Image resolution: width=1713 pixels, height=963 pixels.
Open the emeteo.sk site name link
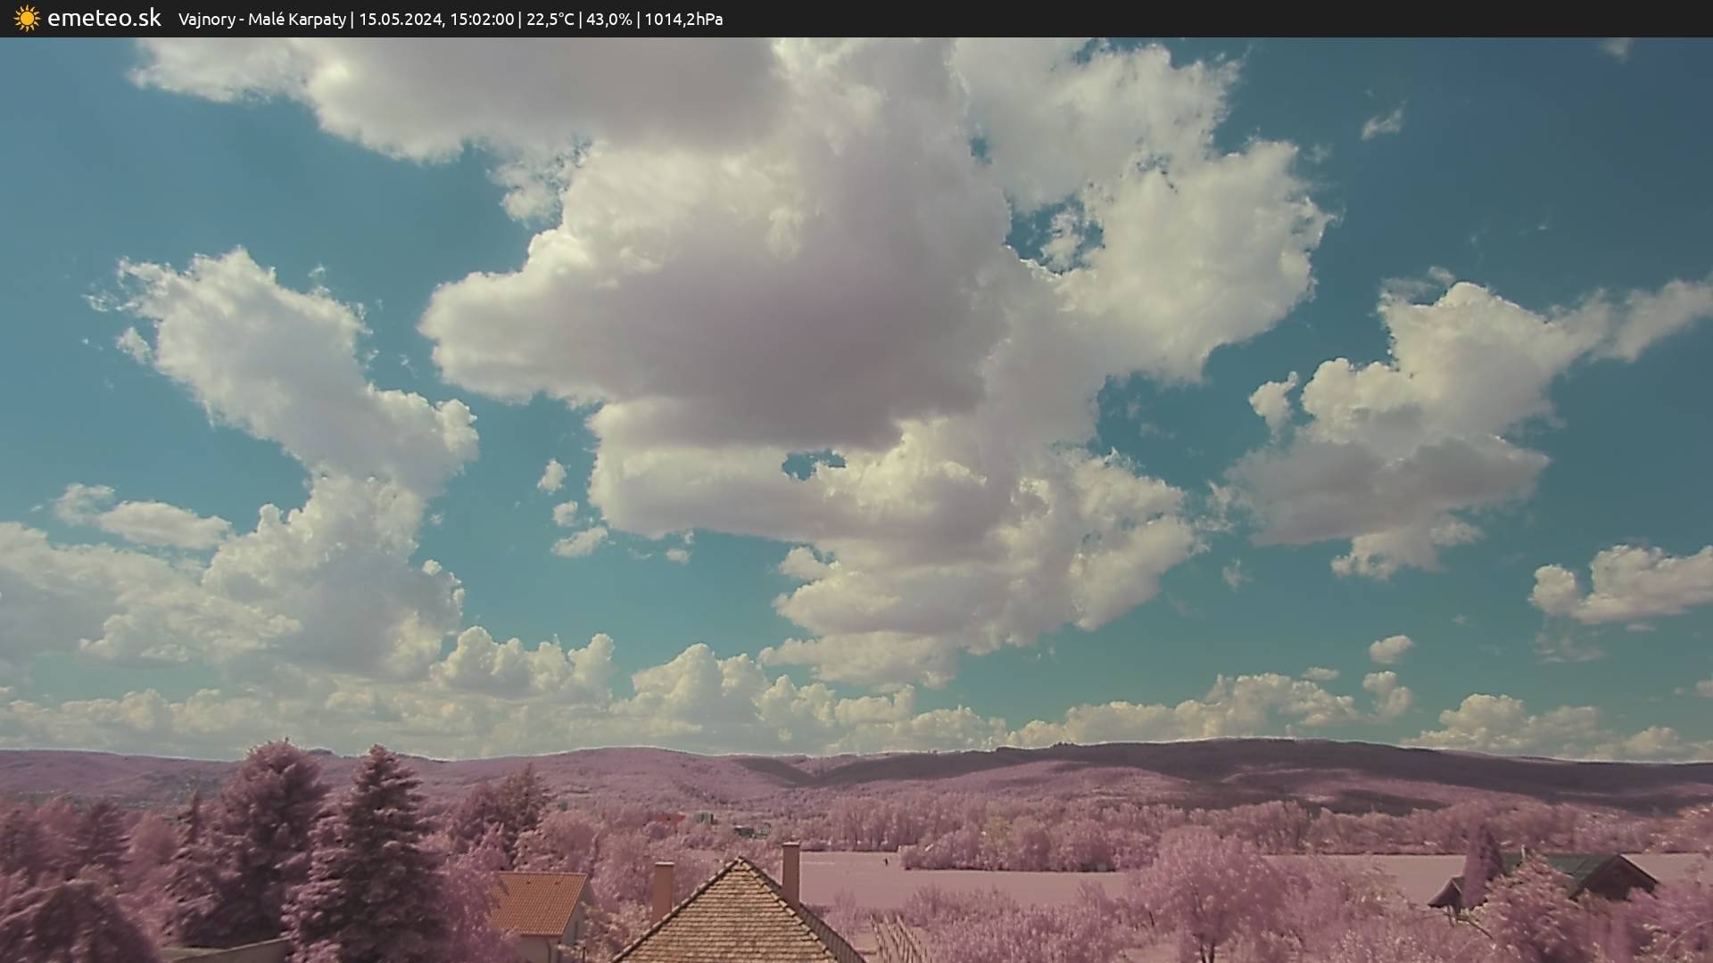click(x=103, y=18)
